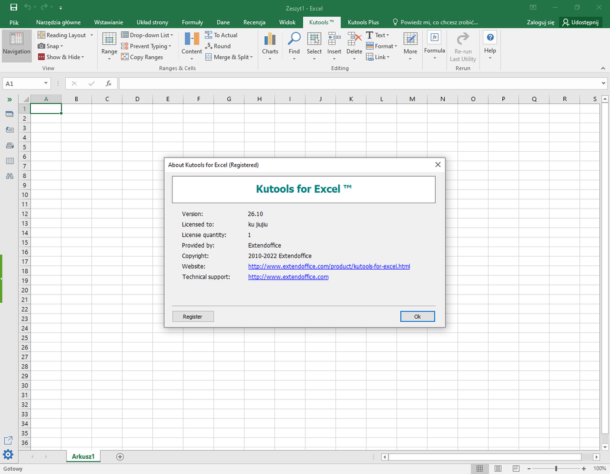Image resolution: width=610 pixels, height=474 pixels.
Task: Click the Powiedz mi search box
Action: click(x=435, y=22)
